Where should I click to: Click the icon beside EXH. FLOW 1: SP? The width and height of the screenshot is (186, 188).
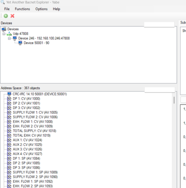[9, 181]
